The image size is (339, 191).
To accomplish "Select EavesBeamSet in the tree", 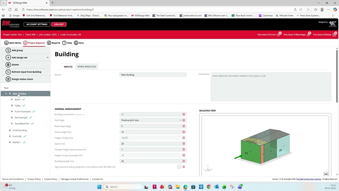I will click(x=22, y=124).
